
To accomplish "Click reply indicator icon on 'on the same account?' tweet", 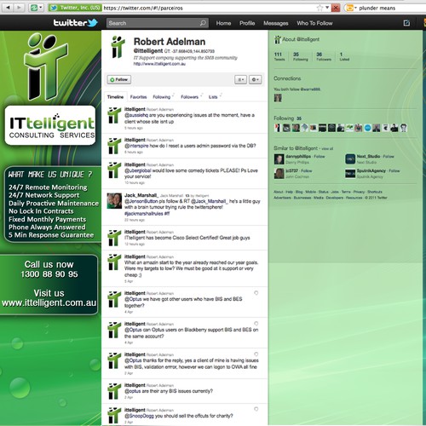I will tap(256, 324).
